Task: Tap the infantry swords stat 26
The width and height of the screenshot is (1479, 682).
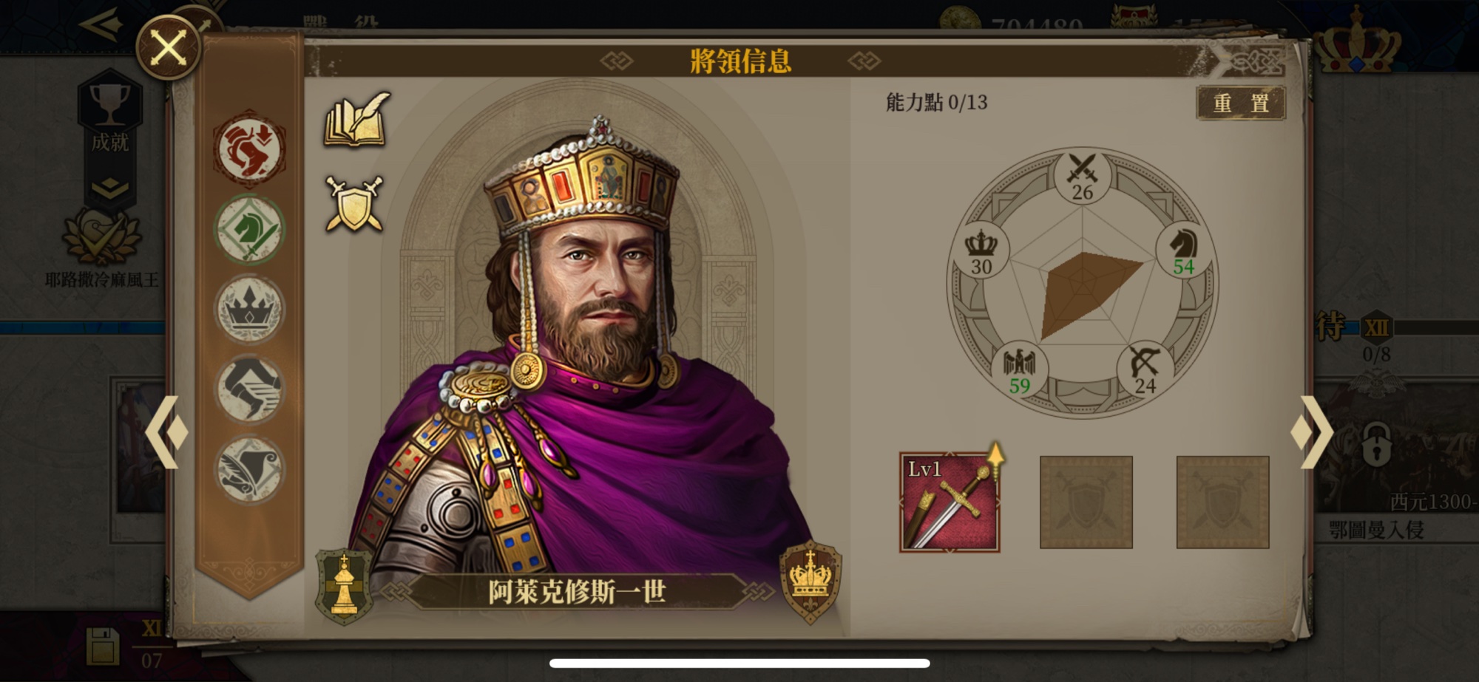Action: [1082, 177]
